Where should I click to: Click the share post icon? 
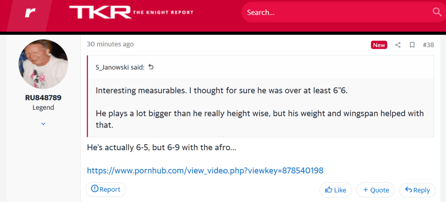tap(398, 45)
